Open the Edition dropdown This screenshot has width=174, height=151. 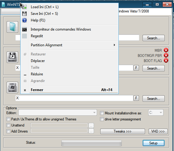[x=58, y=113]
